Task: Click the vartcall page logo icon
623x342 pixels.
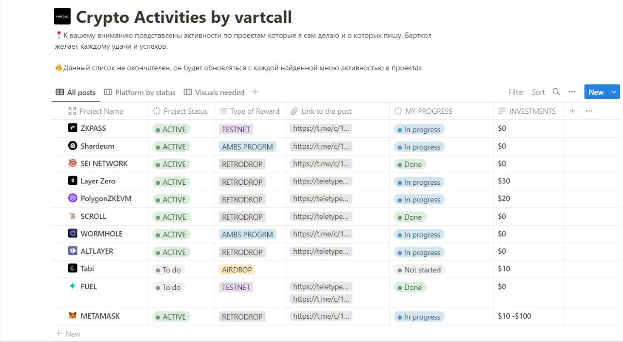Action: click(62, 17)
